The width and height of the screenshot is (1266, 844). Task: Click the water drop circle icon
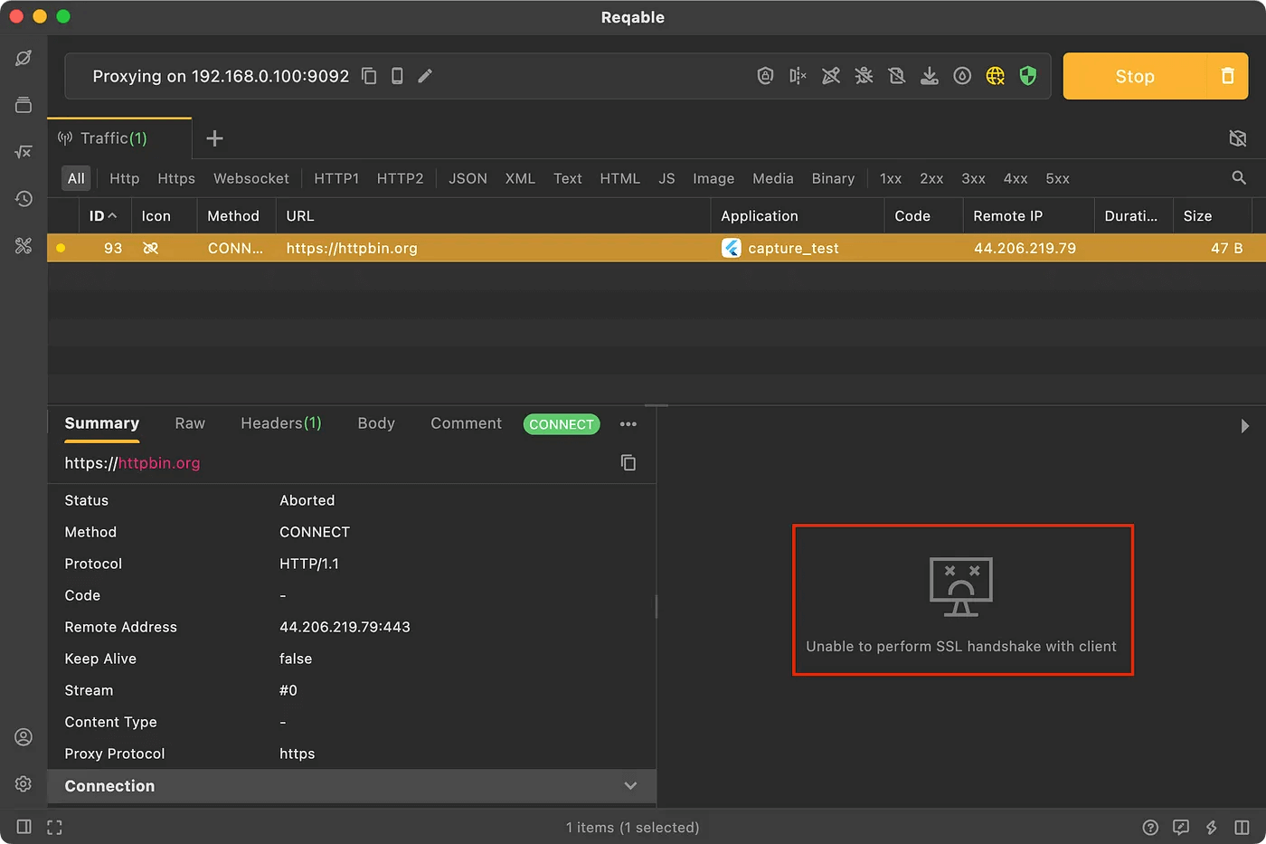[x=962, y=76]
